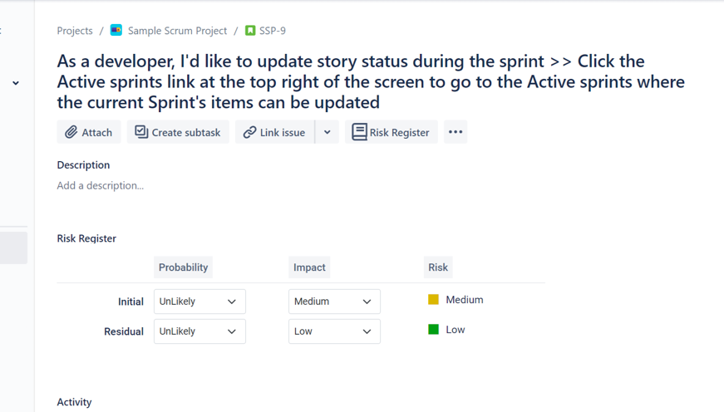Click the Sample Scrum Project avatar icon
The width and height of the screenshot is (724, 412).
[x=116, y=31]
